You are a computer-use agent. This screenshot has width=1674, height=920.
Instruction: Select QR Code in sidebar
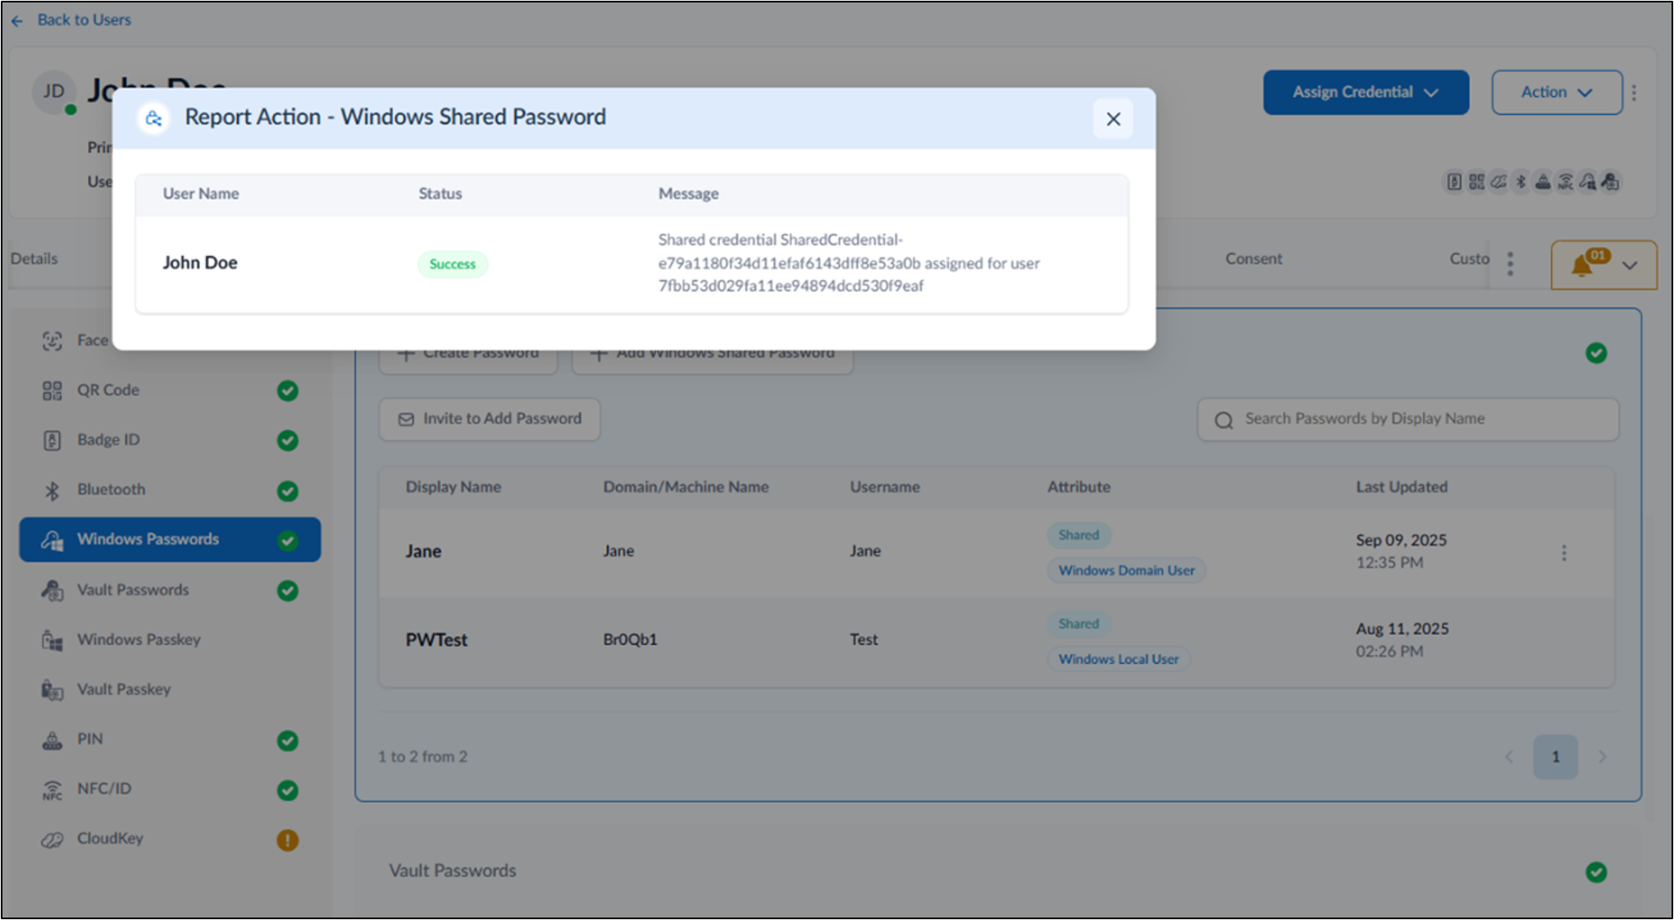pyautogui.click(x=170, y=390)
